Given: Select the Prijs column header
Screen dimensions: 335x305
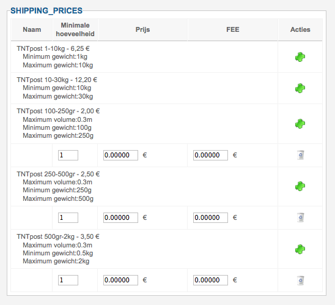Looking at the screenshot, I should tap(142, 29).
